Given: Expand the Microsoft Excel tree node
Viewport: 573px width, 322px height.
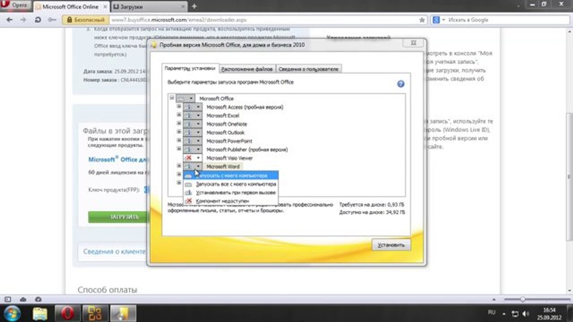Looking at the screenshot, I should (x=179, y=115).
